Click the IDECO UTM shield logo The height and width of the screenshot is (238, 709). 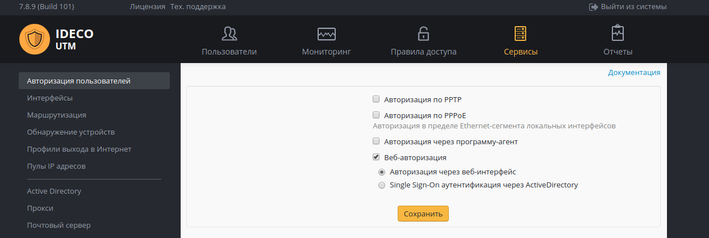(35, 39)
